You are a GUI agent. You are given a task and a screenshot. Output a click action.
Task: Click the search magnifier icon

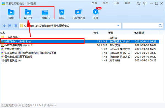tap(160, 25)
